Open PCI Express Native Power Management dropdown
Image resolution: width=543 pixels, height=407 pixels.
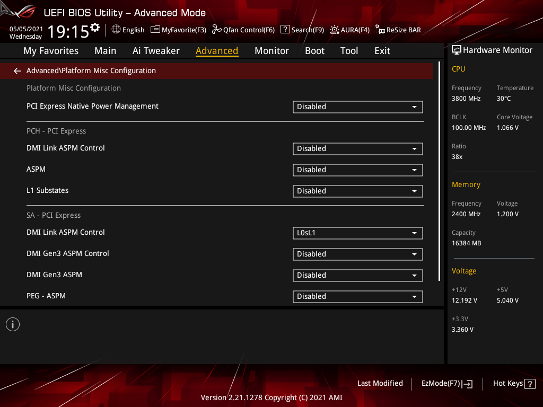358,107
